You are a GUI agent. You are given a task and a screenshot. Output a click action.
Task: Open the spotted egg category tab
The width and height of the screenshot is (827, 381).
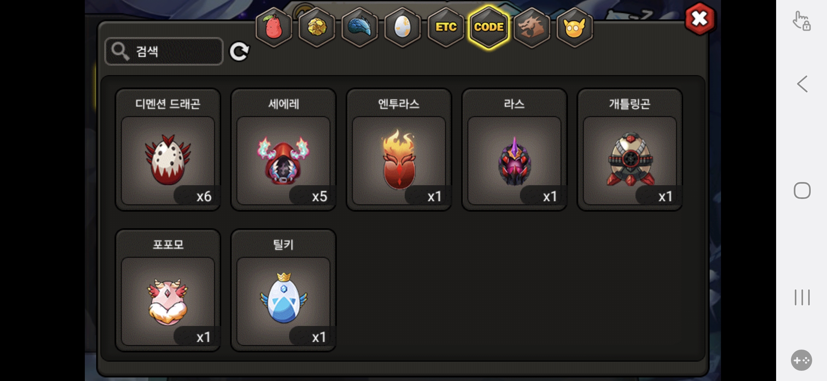[x=403, y=27]
